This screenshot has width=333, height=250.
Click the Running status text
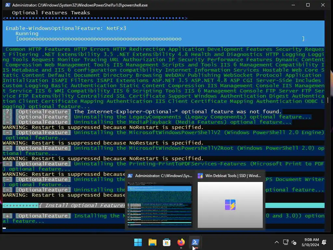click(x=27, y=34)
